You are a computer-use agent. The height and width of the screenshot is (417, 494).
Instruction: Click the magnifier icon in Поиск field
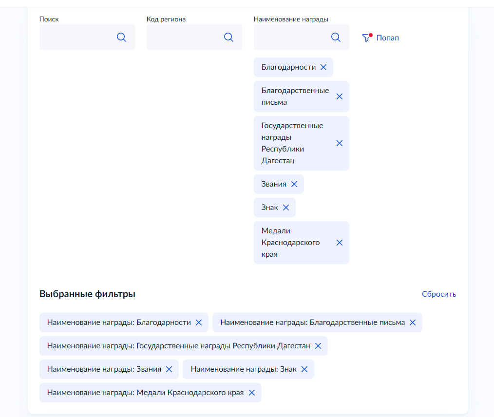coord(121,37)
